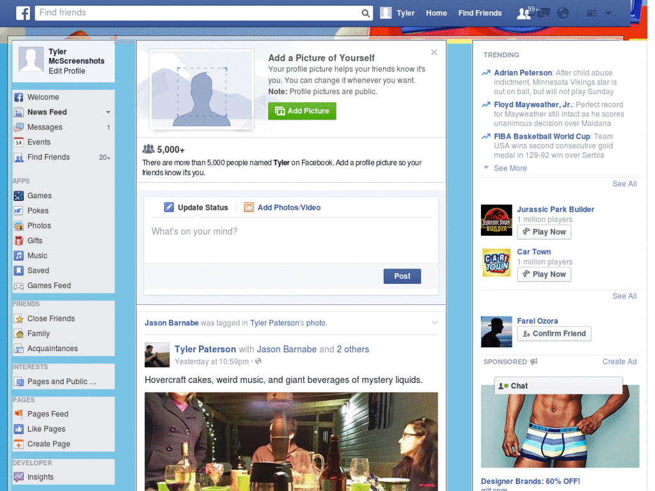Open Farel Ozora's profile picture
This screenshot has width=655, height=491.
(496, 332)
